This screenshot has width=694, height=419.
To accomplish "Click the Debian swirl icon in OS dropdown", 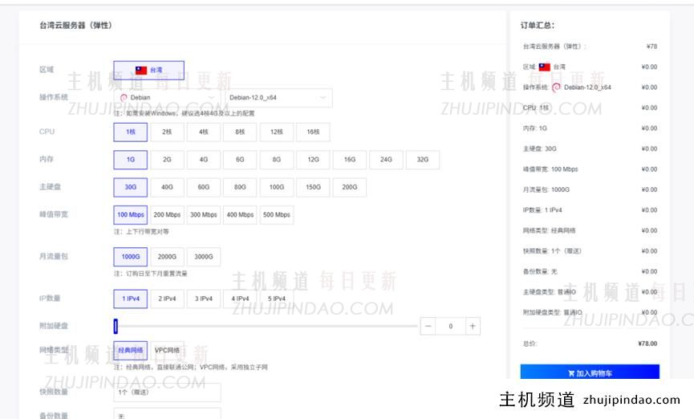I will [124, 97].
